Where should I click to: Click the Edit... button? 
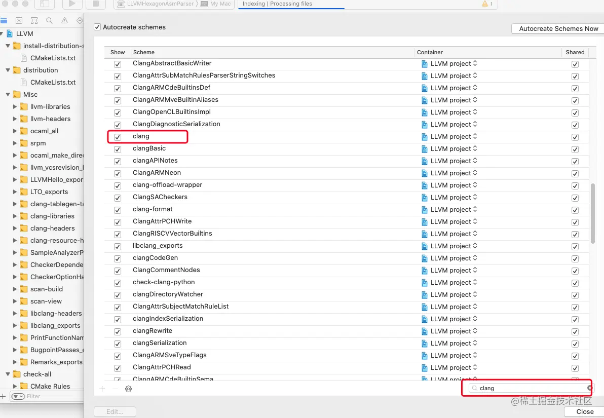(x=115, y=412)
